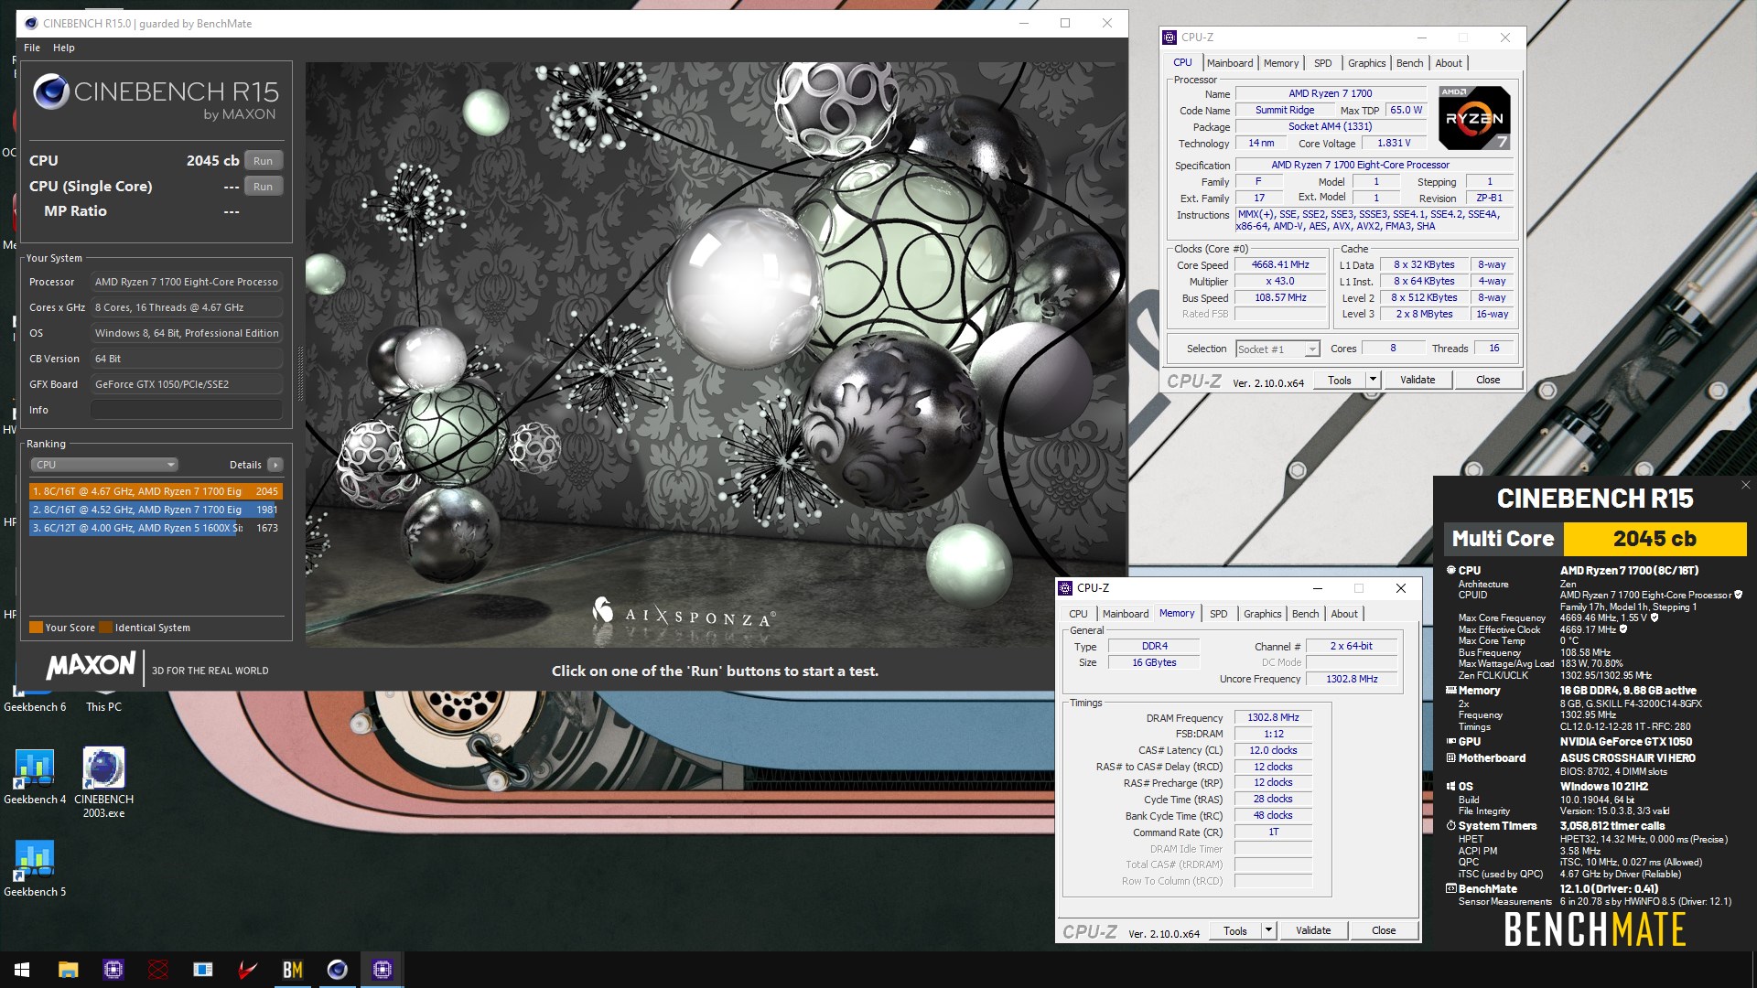1757x988 pixels.
Task: Click the orange Your Score legend swatch
Action: [37, 628]
